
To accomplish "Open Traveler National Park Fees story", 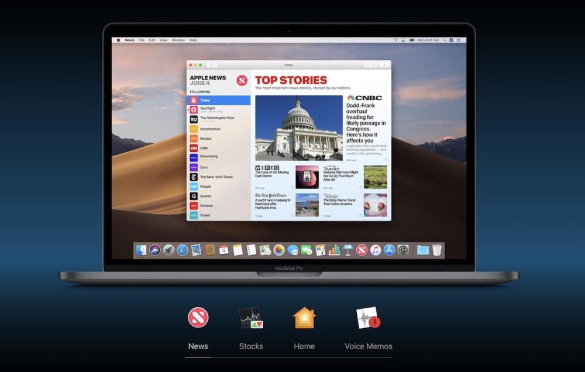I will tap(340, 175).
